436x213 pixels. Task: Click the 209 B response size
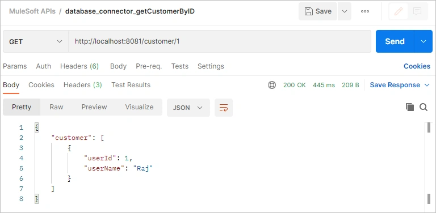click(x=350, y=85)
